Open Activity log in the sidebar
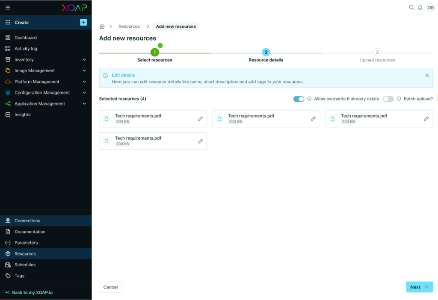 pos(46,49)
